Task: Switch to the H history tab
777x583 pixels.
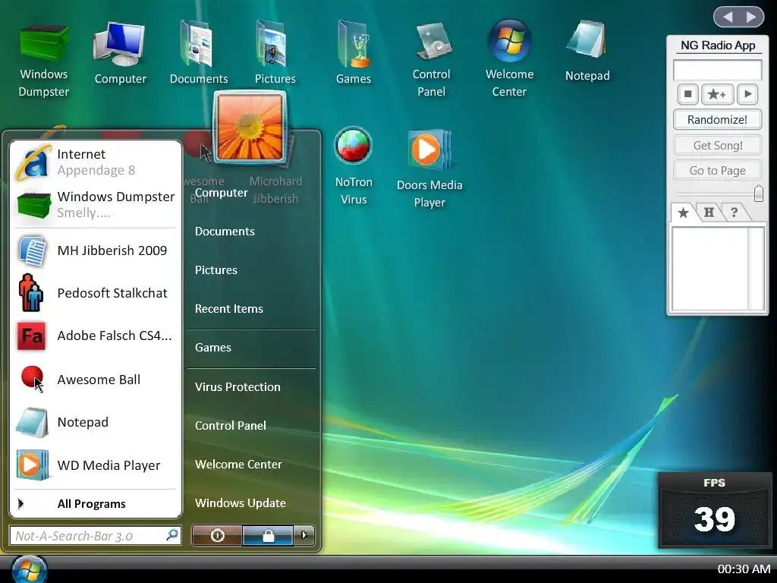Action: [709, 213]
